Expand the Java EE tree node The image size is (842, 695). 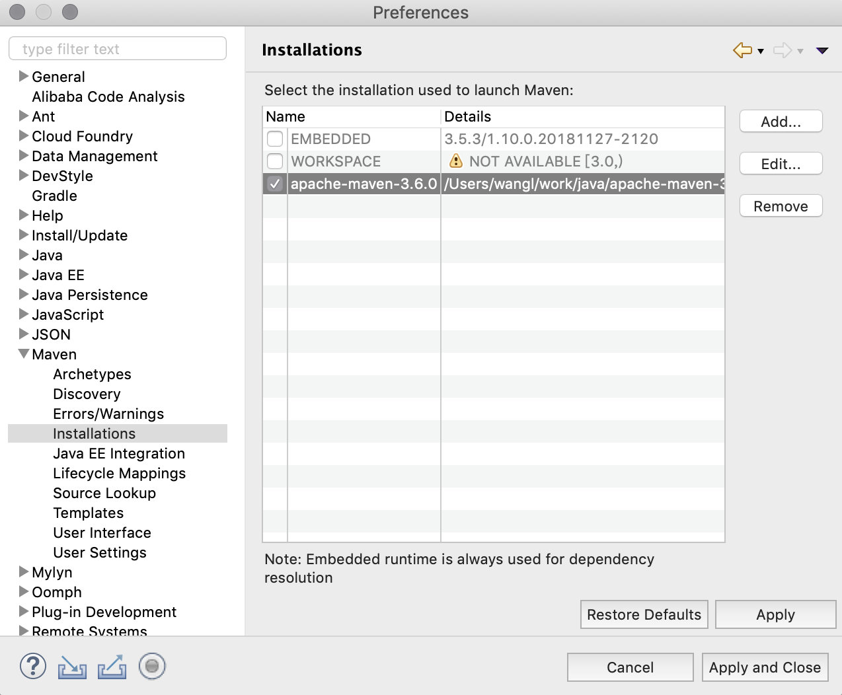coord(24,275)
